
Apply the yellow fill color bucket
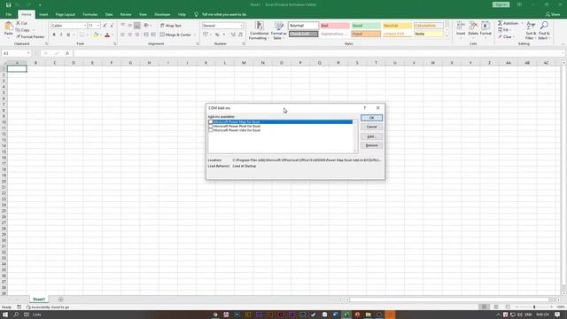click(x=96, y=35)
